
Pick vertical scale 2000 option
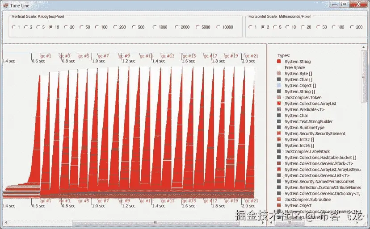point(177,27)
